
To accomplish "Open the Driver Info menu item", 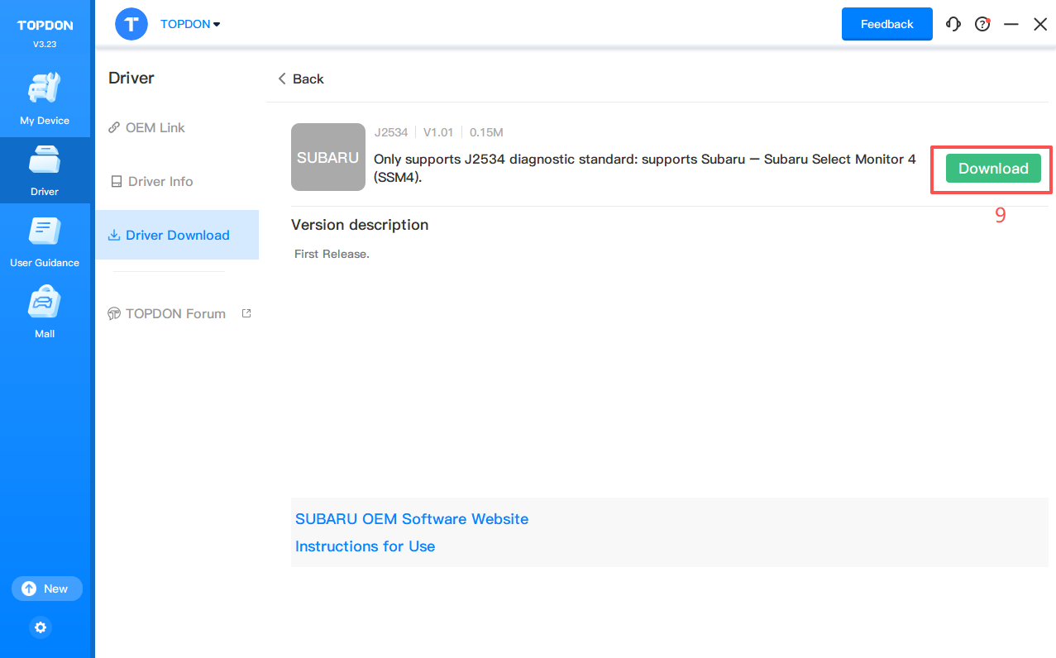I will click(160, 181).
